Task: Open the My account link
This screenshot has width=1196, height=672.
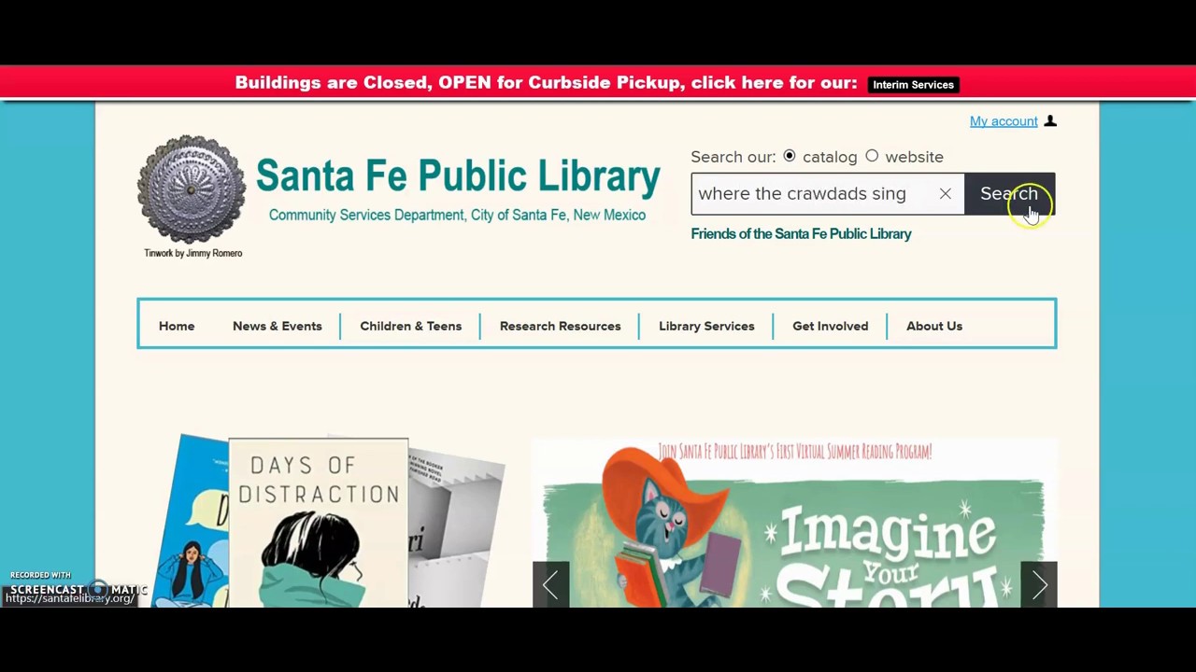Action: click(1004, 121)
